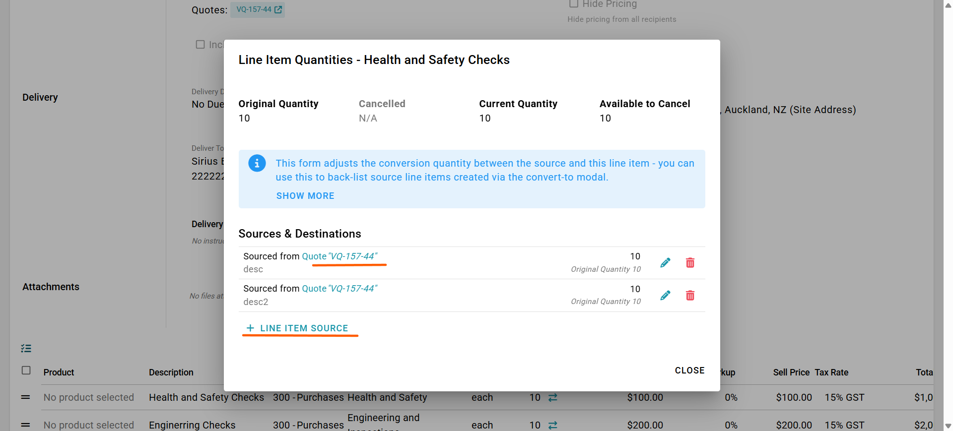Click the page scrollbar up arrow
The width and height of the screenshot is (953, 431).
pos(948,5)
